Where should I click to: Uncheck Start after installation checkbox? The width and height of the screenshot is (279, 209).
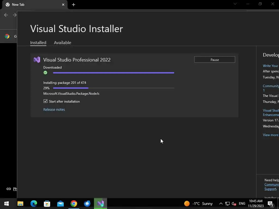pyautogui.click(x=46, y=101)
